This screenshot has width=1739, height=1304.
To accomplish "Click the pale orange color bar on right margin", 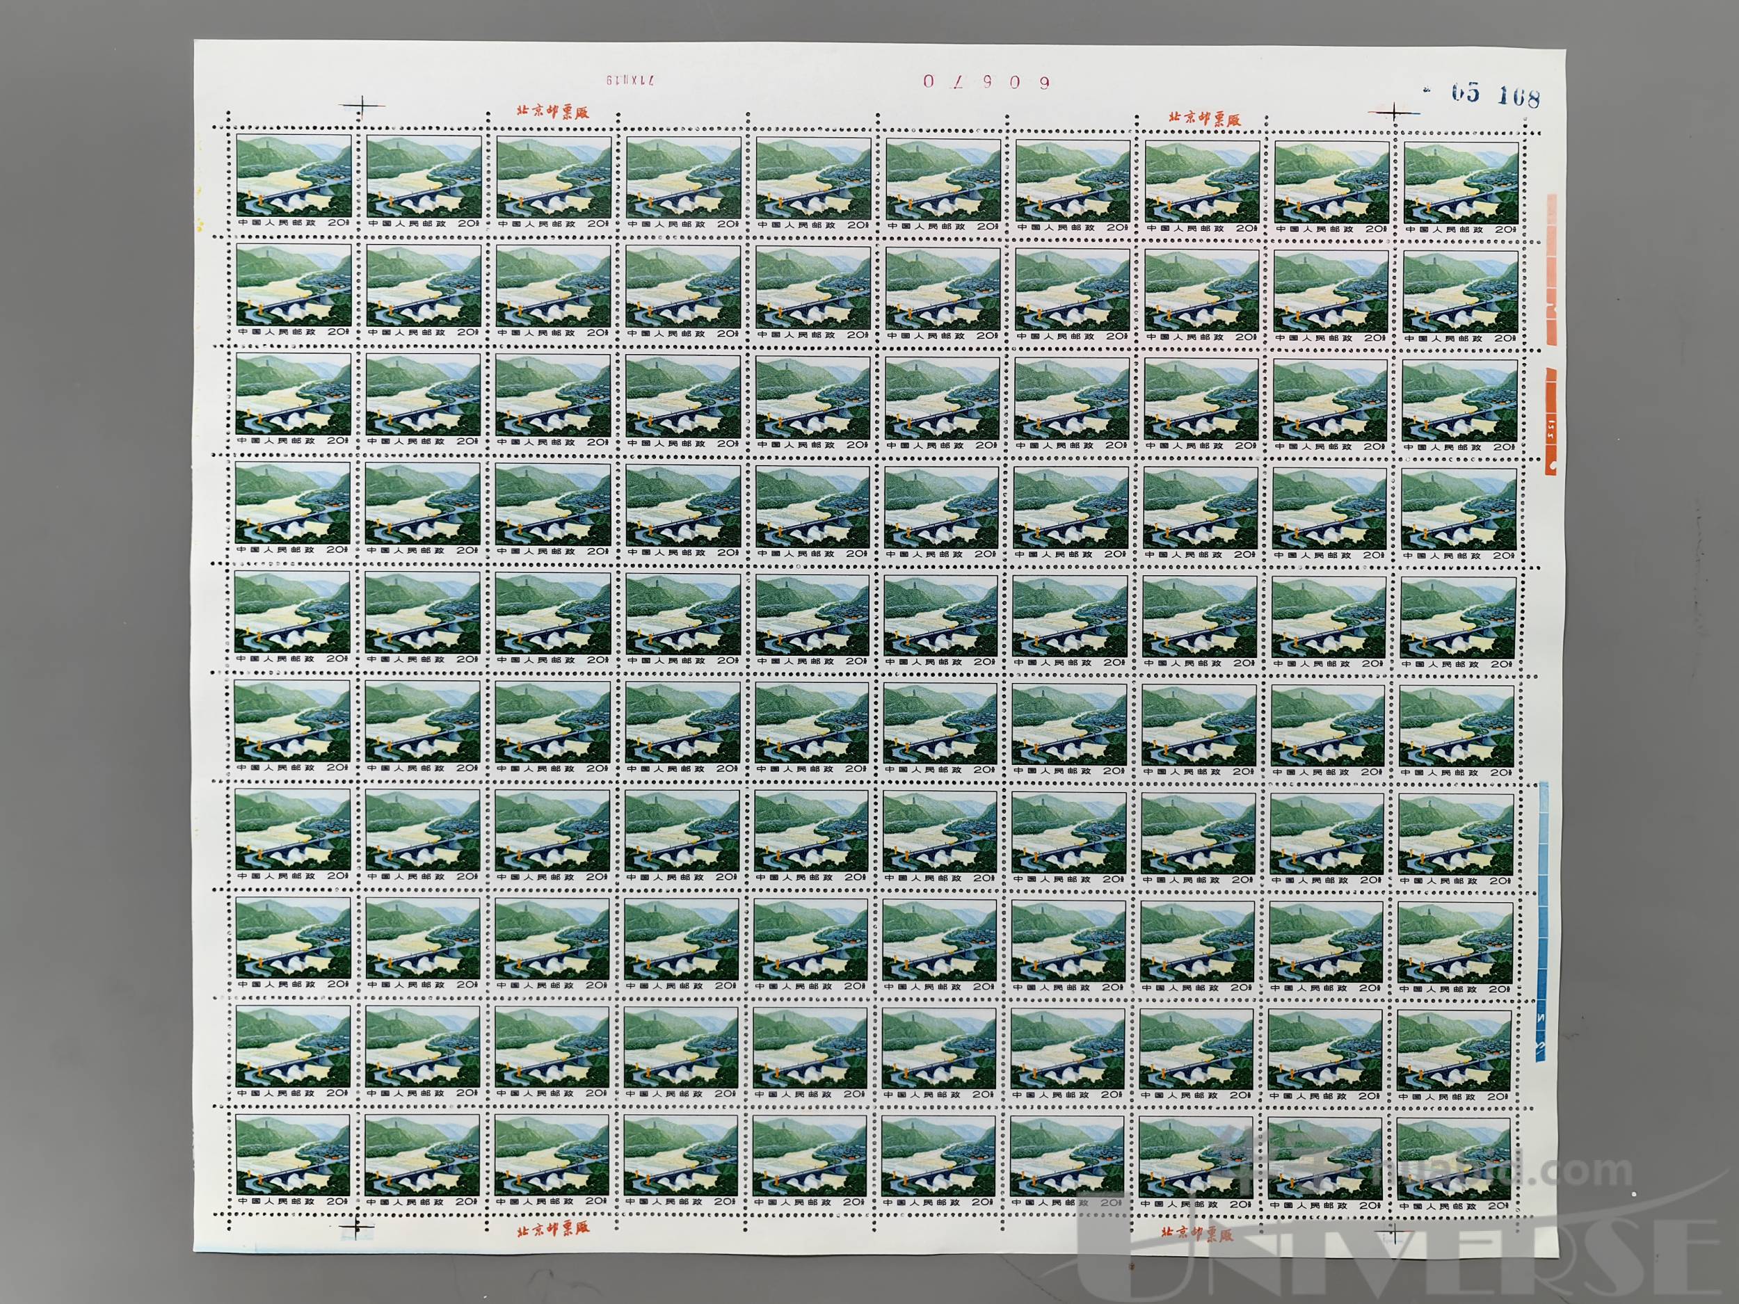I will click(x=1552, y=270).
